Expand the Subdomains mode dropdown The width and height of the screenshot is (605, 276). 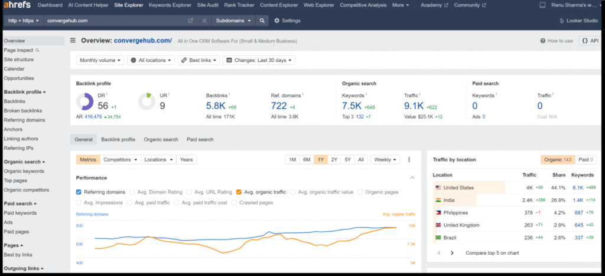233,21
